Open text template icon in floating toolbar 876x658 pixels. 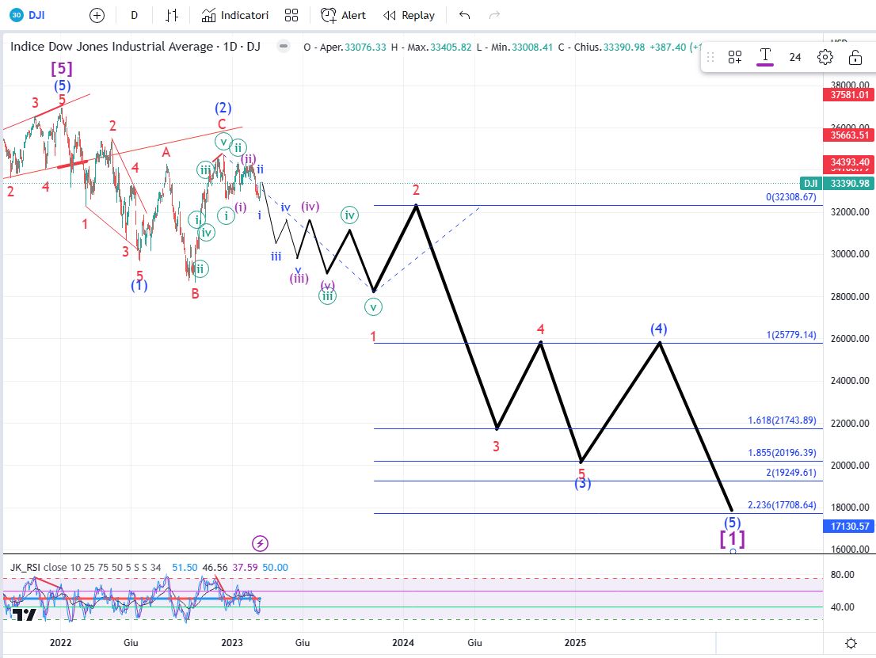[x=735, y=57]
